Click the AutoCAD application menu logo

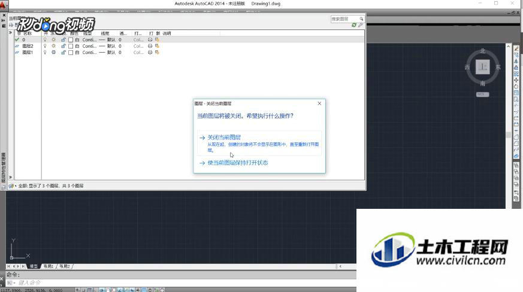point(4,5)
